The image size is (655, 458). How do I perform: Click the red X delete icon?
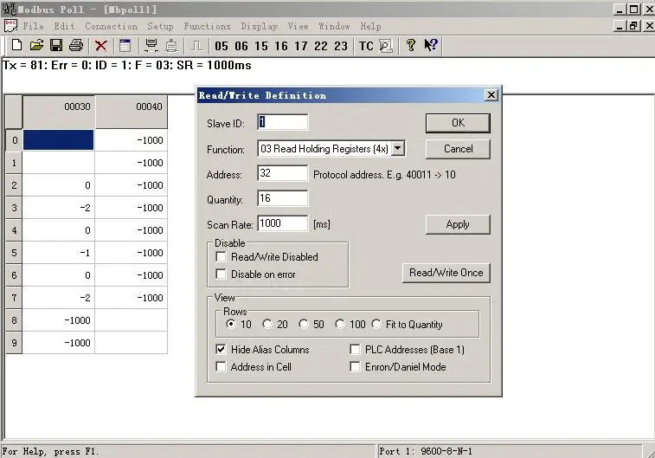[x=101, y=45]
